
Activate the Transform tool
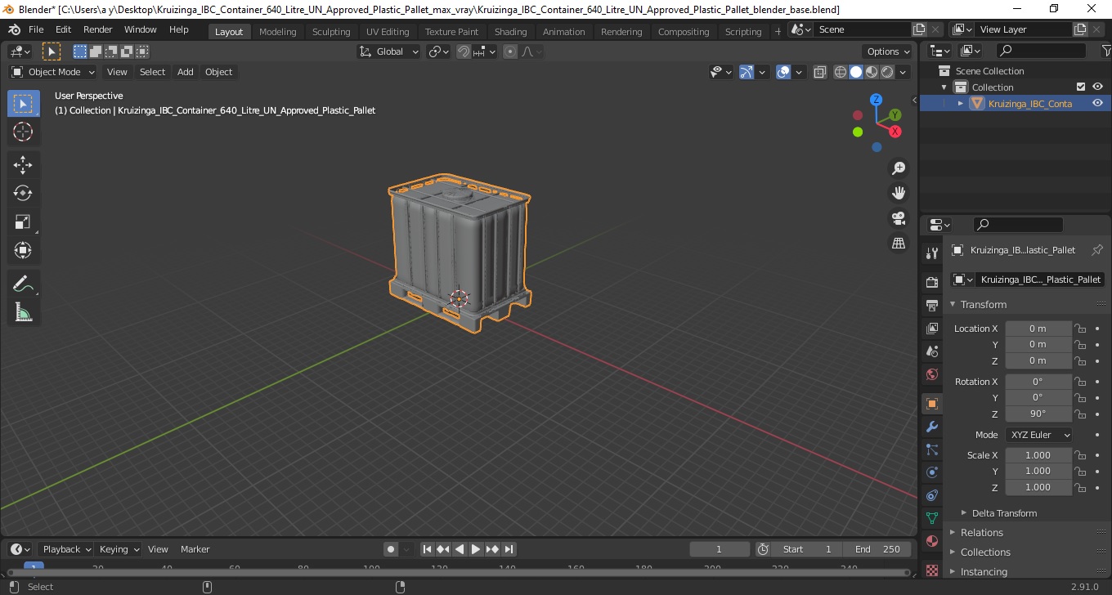point(23,250)
